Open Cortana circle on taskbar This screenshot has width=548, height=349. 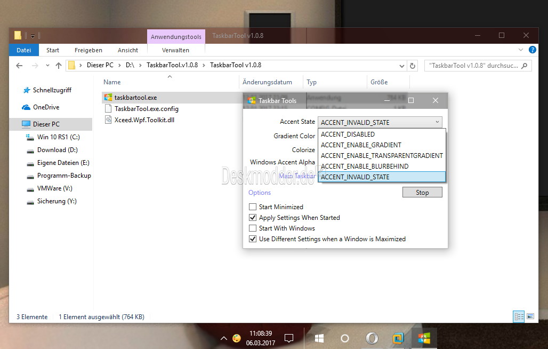[x=345, y=338]
